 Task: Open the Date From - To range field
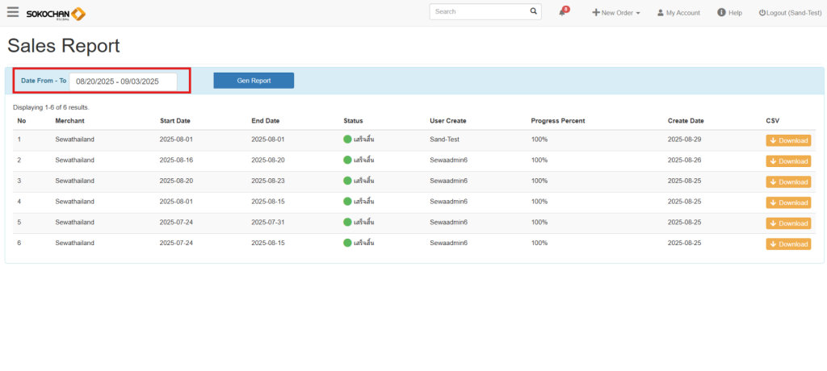click(x=123, y=81)
